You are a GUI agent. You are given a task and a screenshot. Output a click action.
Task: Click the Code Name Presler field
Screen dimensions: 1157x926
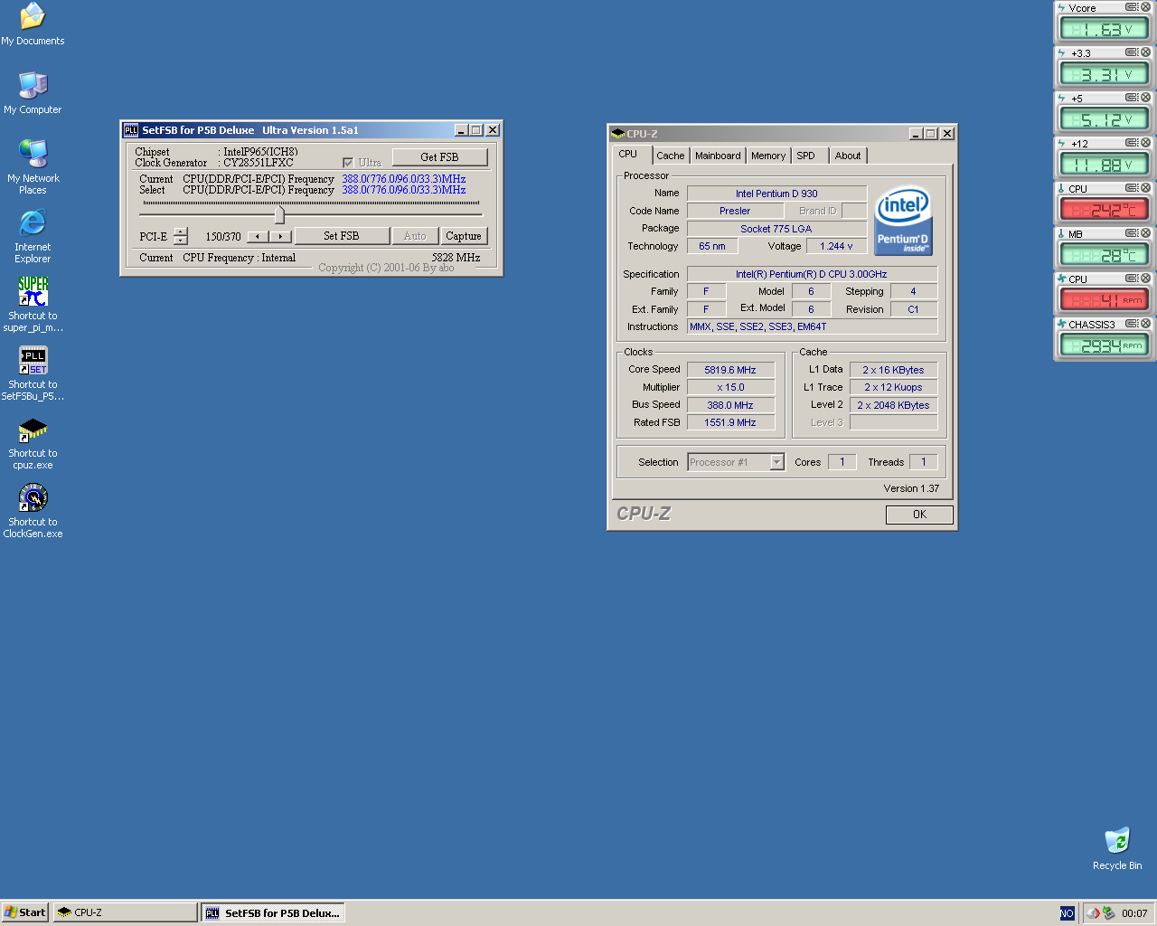point(735,211)
